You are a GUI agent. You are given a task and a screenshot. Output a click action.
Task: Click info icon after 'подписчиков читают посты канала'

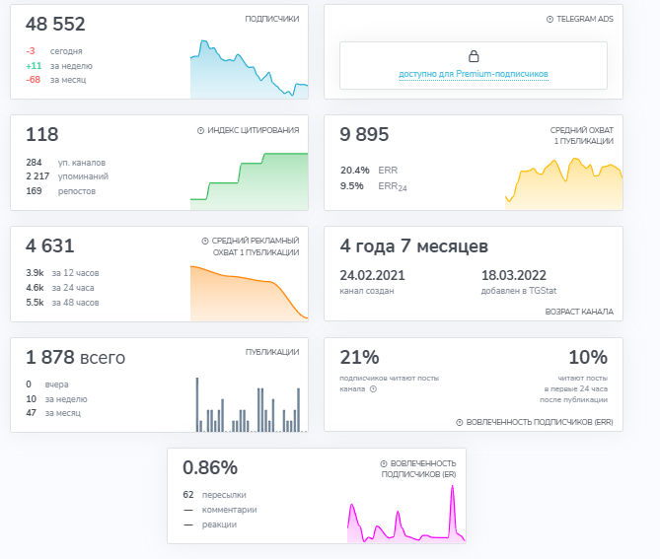(373, 388)
